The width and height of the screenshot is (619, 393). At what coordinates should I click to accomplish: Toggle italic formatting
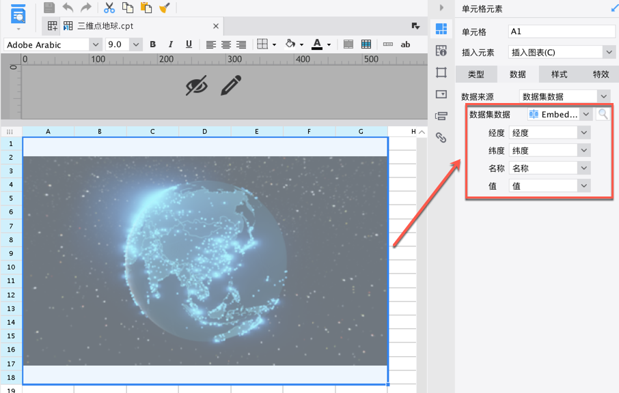171,44
